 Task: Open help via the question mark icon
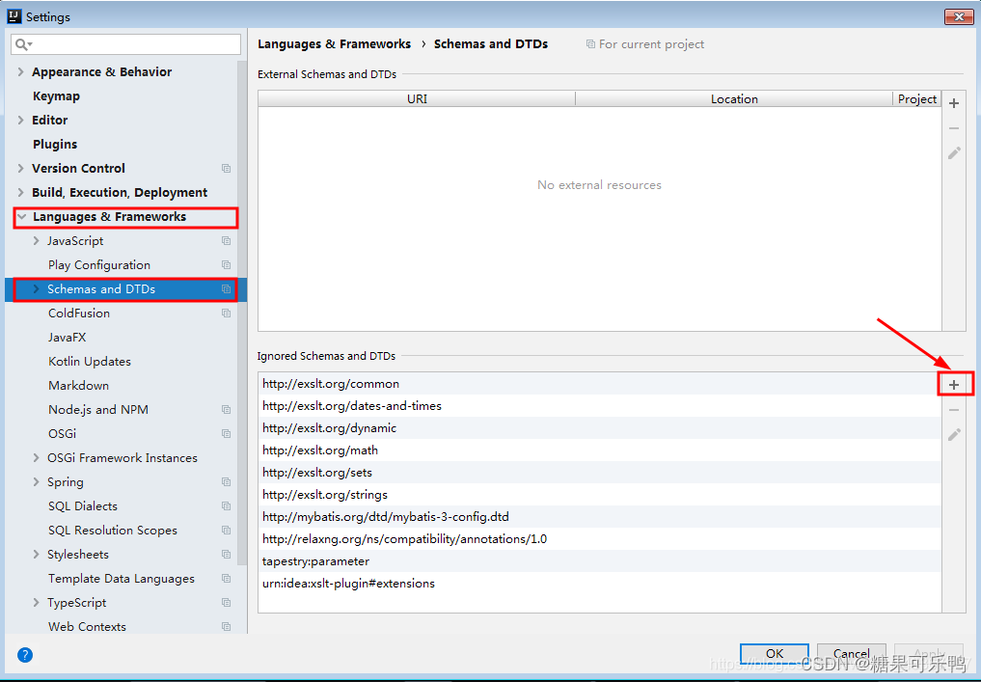pyautogui.click(x=24, y=654)
